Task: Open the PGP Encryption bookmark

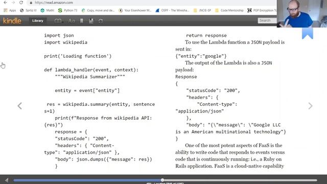Action: click(262, 10)
